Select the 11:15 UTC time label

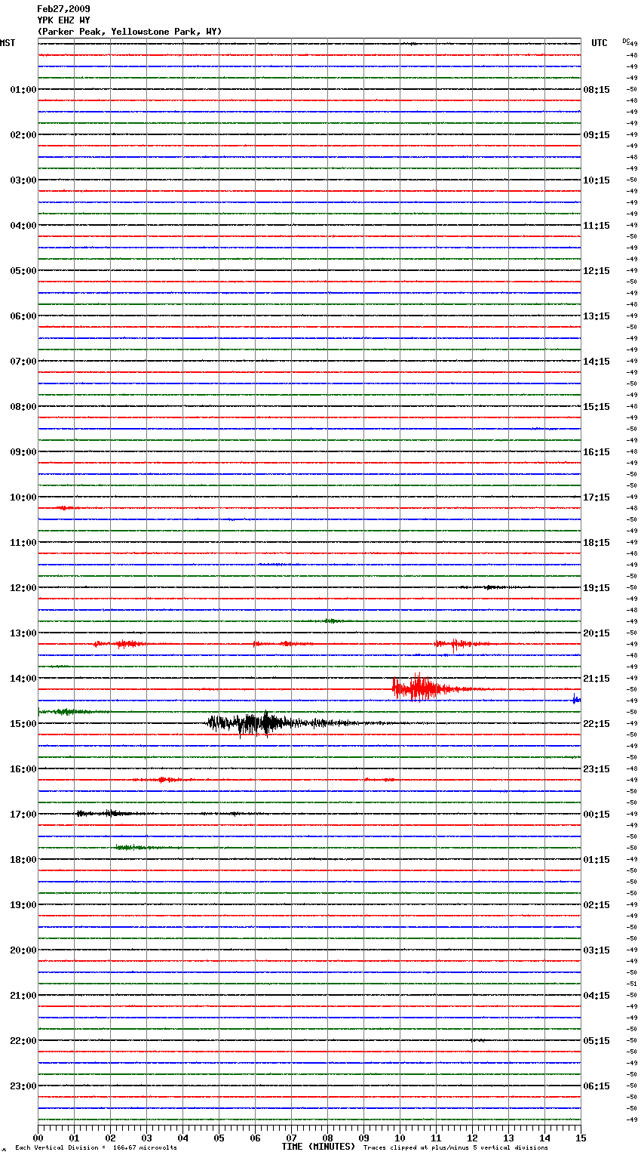(597, 226)
